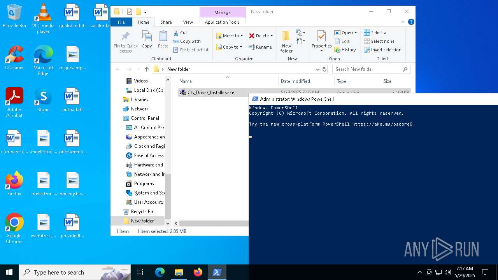Click Invert selection in ribbon
Viewport: 498px width, 280px height.
[383, 50]
